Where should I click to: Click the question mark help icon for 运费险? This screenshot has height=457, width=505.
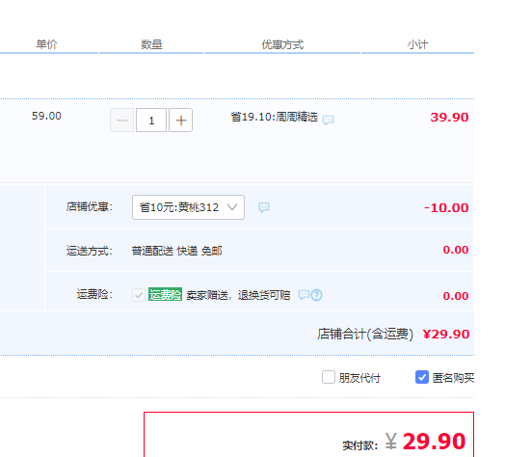coord(317,295)
